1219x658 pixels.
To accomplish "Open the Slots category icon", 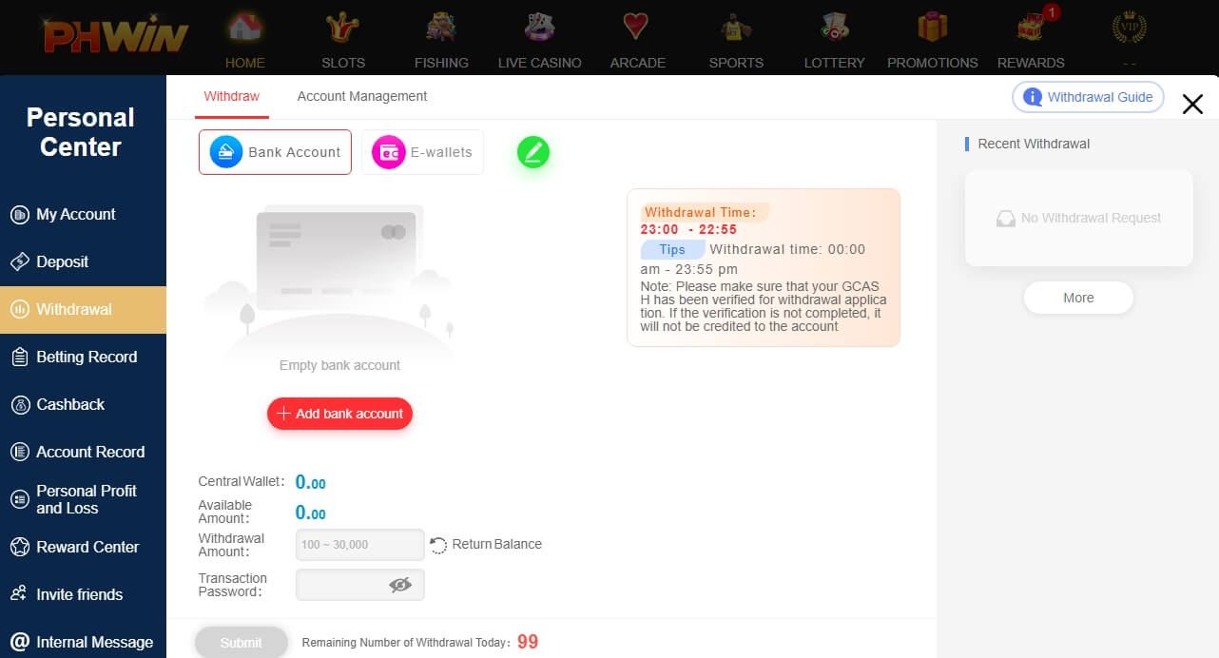I will coord(343,27).
